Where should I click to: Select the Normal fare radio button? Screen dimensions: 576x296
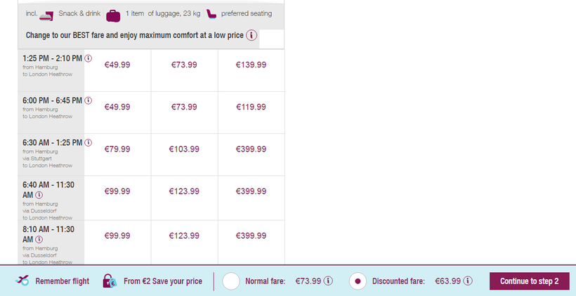coord(231,281)
